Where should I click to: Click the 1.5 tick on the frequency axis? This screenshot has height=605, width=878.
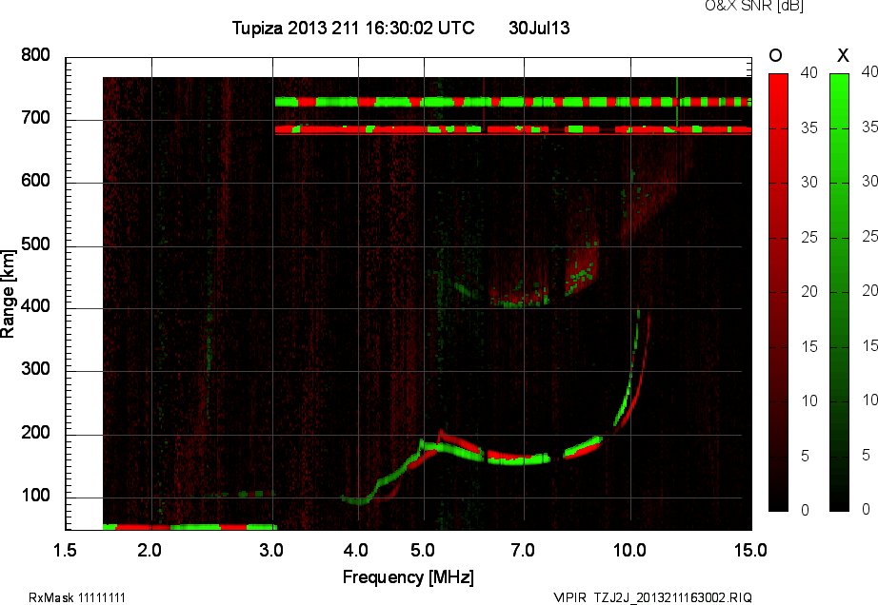tap(65, 550)
